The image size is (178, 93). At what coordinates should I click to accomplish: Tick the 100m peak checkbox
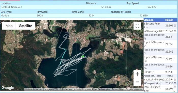175,83
